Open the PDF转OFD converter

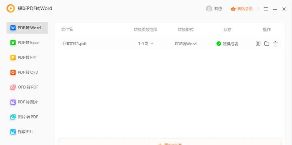point(27,72)
